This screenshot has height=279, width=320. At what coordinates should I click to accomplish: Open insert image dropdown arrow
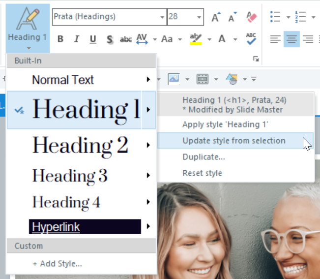tap(187, 79)
